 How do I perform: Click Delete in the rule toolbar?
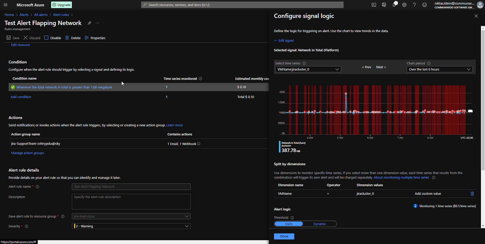click(x=73, y=38)
